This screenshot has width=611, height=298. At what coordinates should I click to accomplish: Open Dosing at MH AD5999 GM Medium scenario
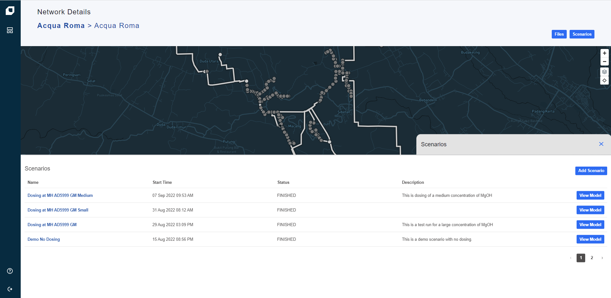[x=60, y=196]
